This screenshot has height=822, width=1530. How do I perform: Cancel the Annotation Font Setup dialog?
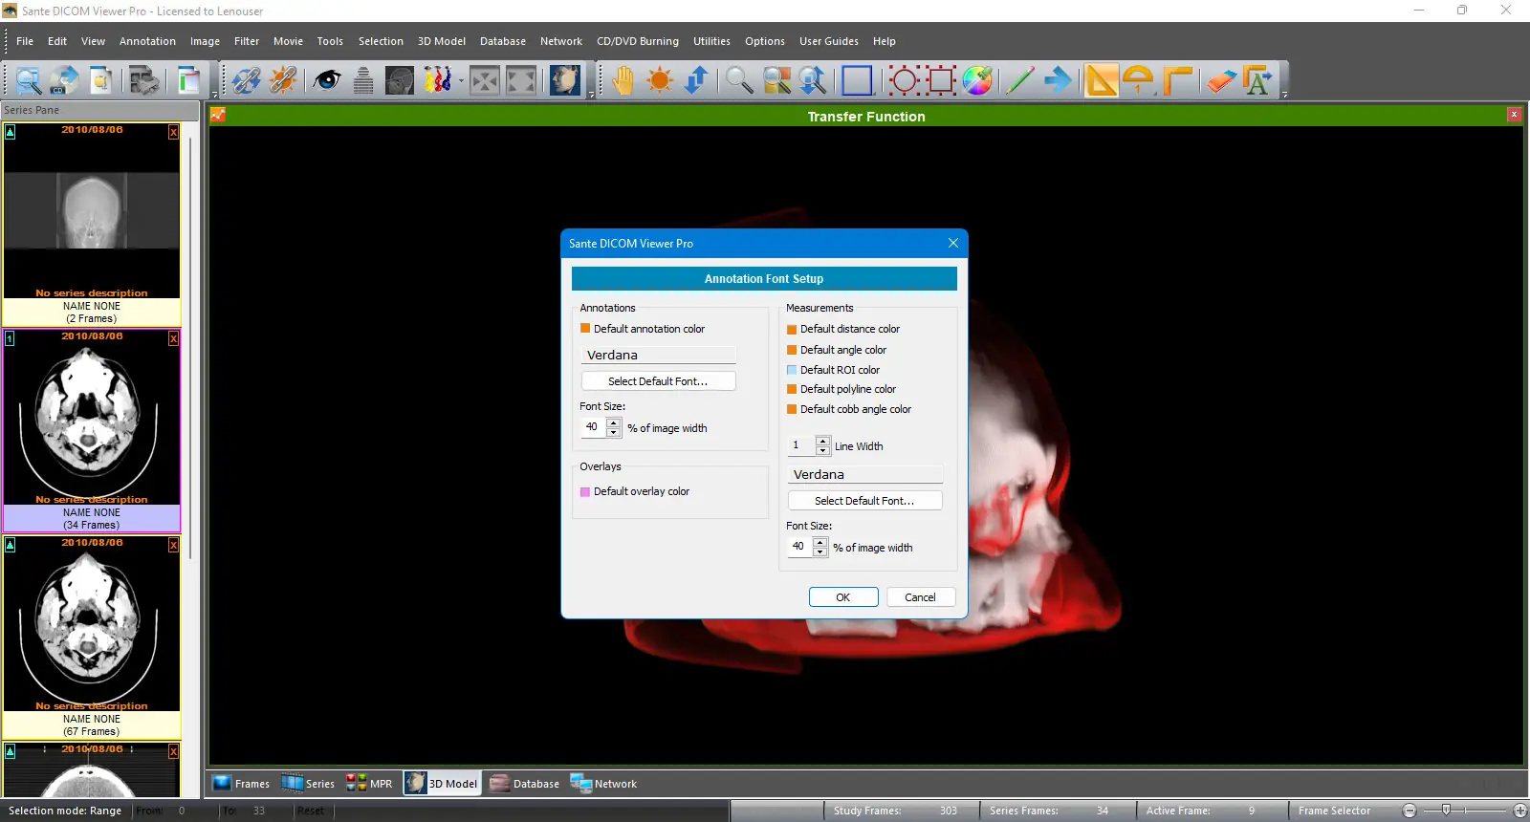pyautogui.click(x=920, y=597)
